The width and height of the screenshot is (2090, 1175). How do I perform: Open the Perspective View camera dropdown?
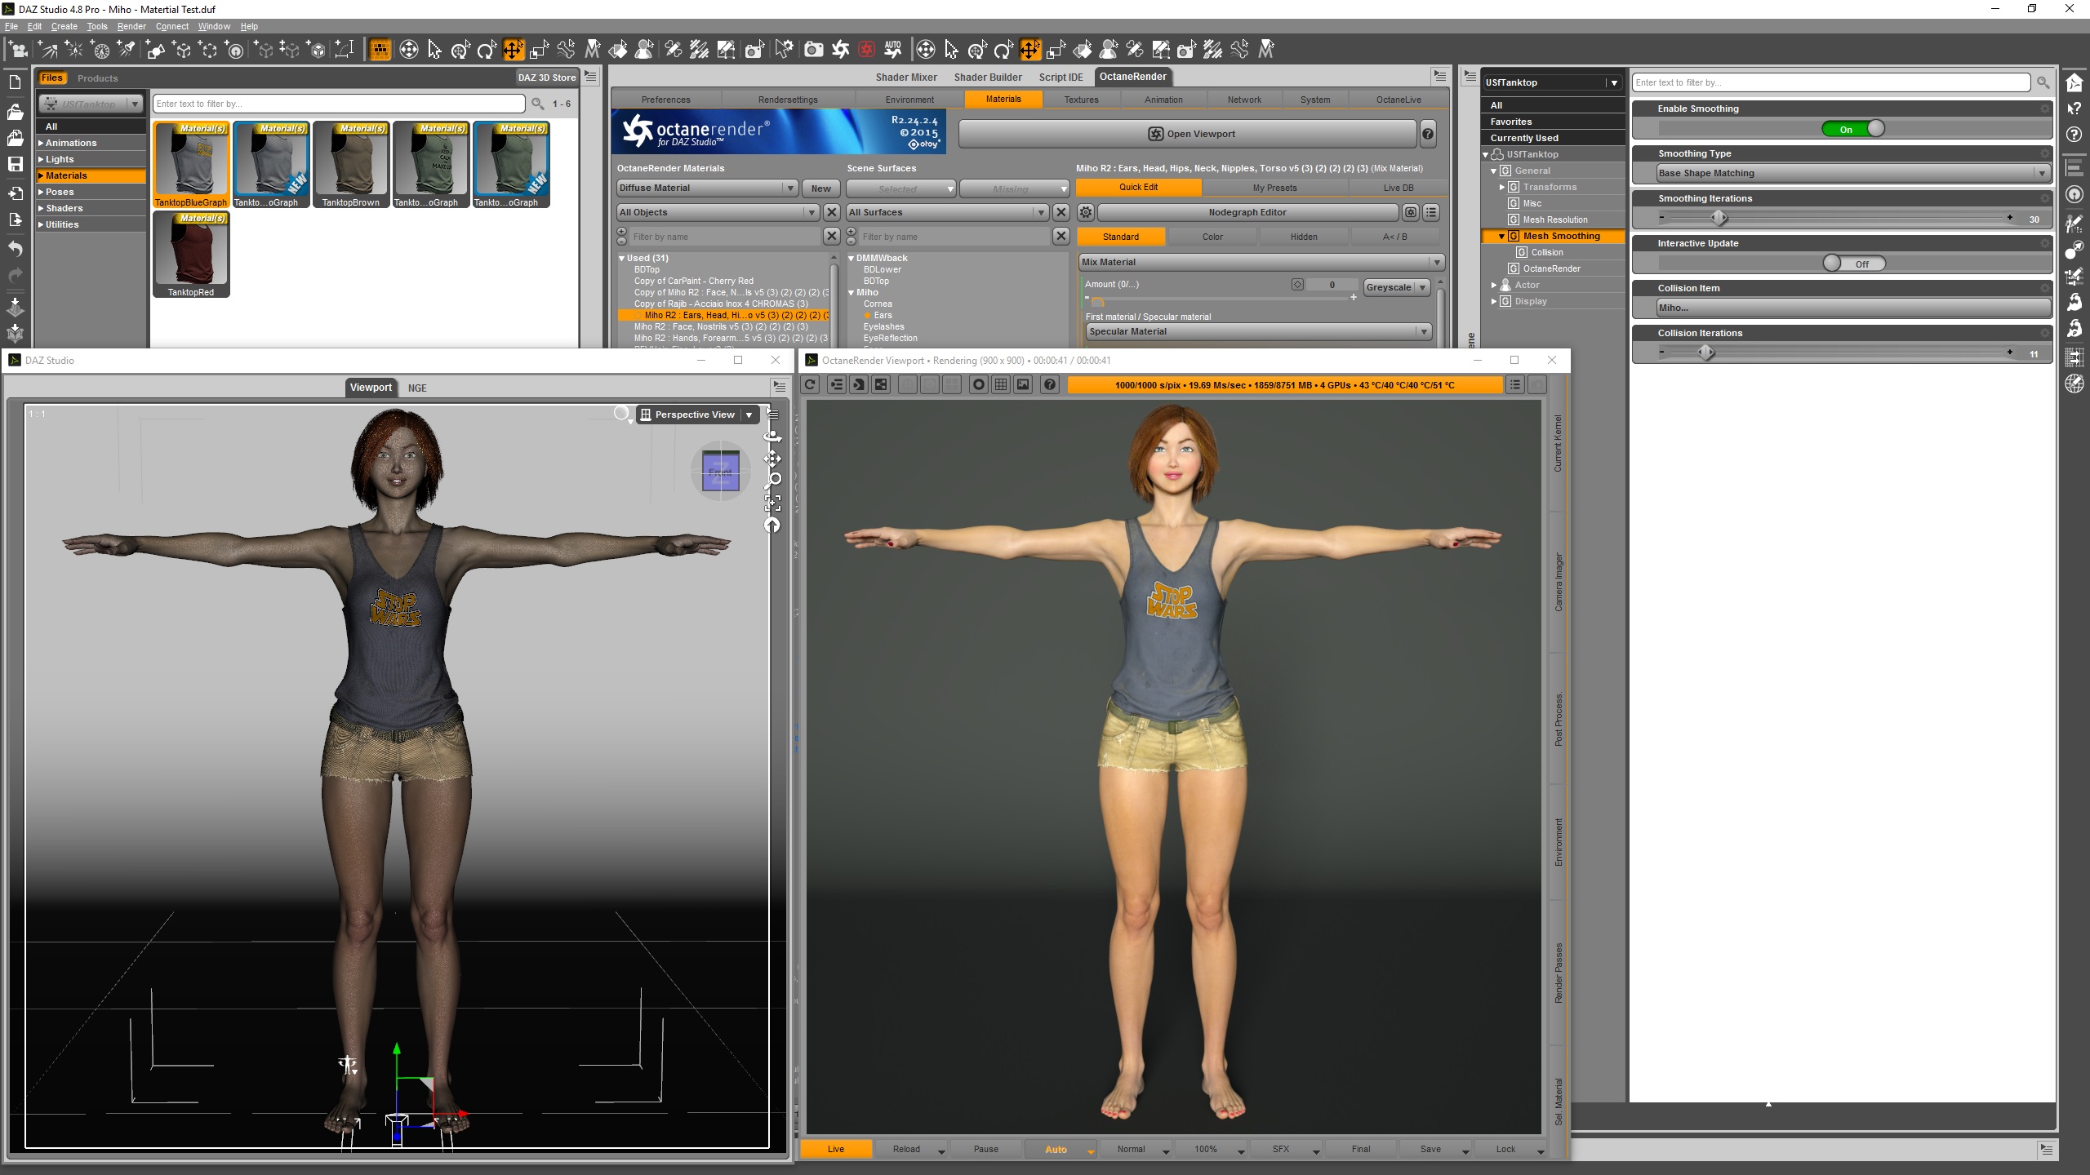click(x=749, y=415)
